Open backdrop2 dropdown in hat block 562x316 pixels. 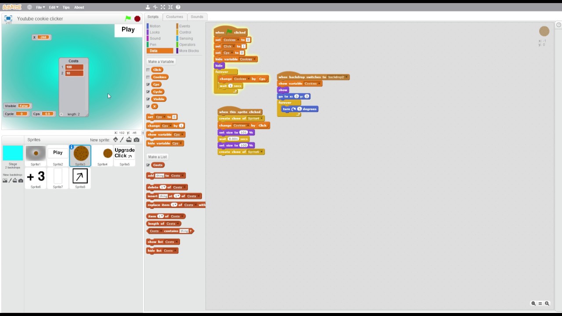[338, 77]
